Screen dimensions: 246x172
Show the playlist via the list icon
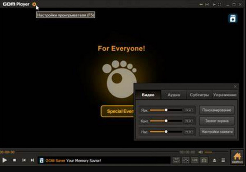tap(223, 160)
